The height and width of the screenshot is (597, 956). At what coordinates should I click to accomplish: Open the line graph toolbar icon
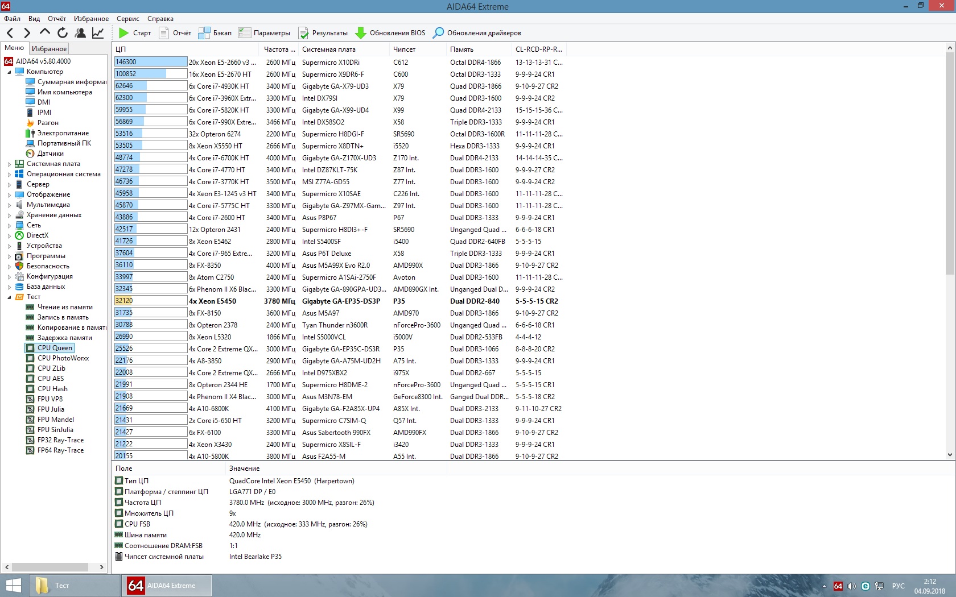pos(98,33)
